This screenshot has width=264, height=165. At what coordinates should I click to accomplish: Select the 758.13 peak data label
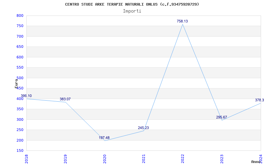point(182,21)
